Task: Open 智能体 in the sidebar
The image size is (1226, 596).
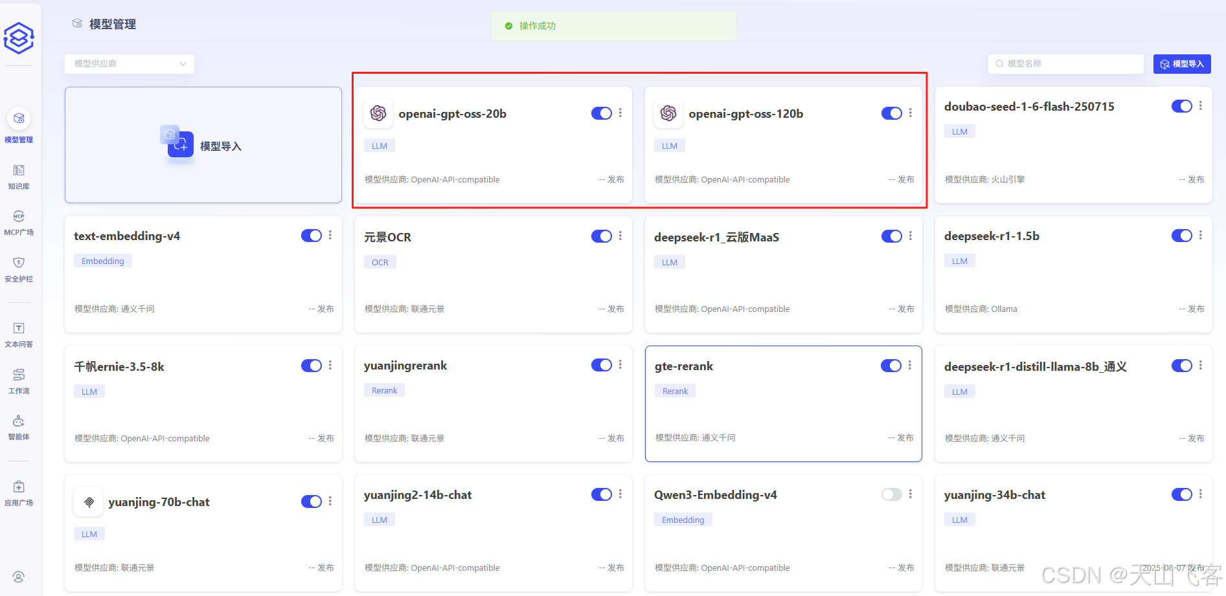Action: [x=19, y=427]
